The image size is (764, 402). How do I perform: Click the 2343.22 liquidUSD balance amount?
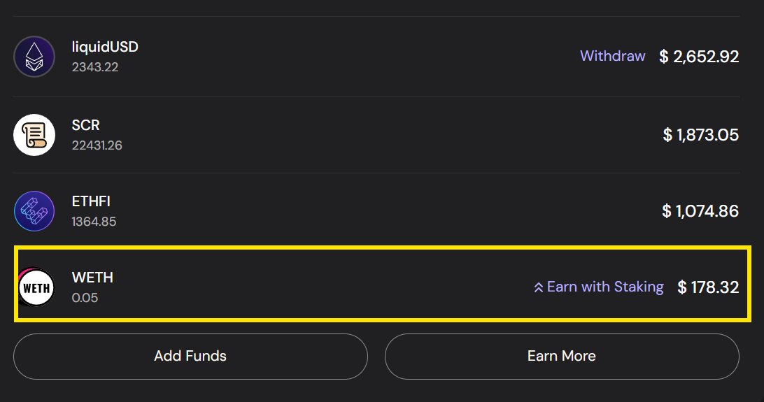click(x=95, y=67)
